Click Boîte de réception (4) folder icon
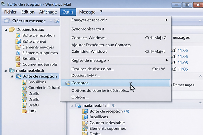Viewport: 203px width, 135px height. point(85,111)
